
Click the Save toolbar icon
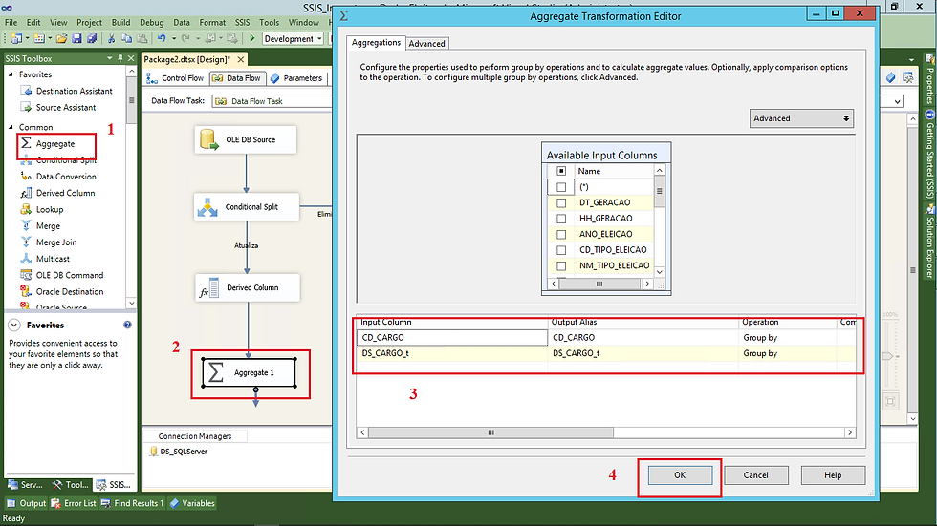(x=76, y=39)
